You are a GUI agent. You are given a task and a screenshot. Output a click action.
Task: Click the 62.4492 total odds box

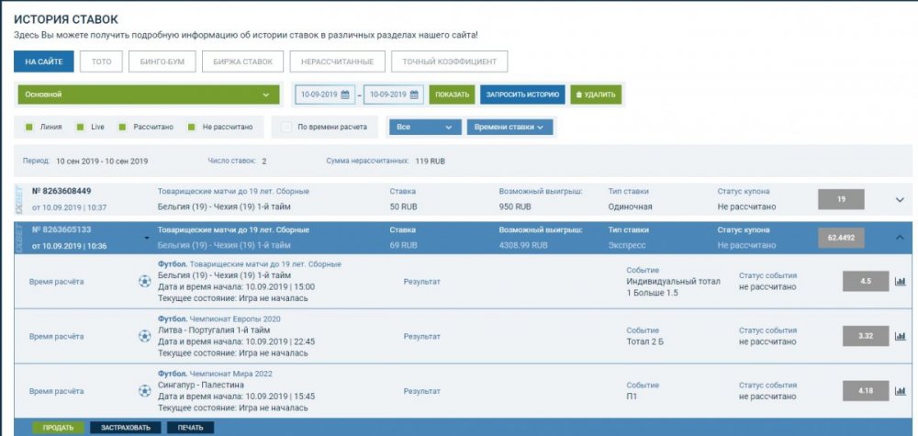[x=841, y=237]
